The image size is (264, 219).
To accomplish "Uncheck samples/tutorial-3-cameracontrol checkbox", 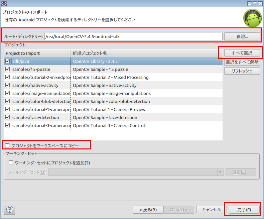I will coord(8,125).
